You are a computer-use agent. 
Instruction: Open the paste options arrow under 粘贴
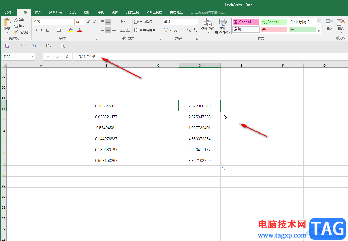(x=7, y=33)
